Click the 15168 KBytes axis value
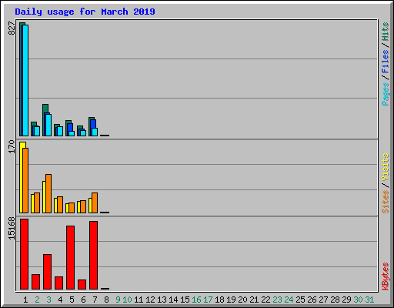Screen dimensions: 394x308 (12, 229)
